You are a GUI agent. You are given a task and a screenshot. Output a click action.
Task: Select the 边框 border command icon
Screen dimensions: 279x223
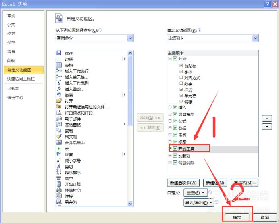click(x=59, y=59)
